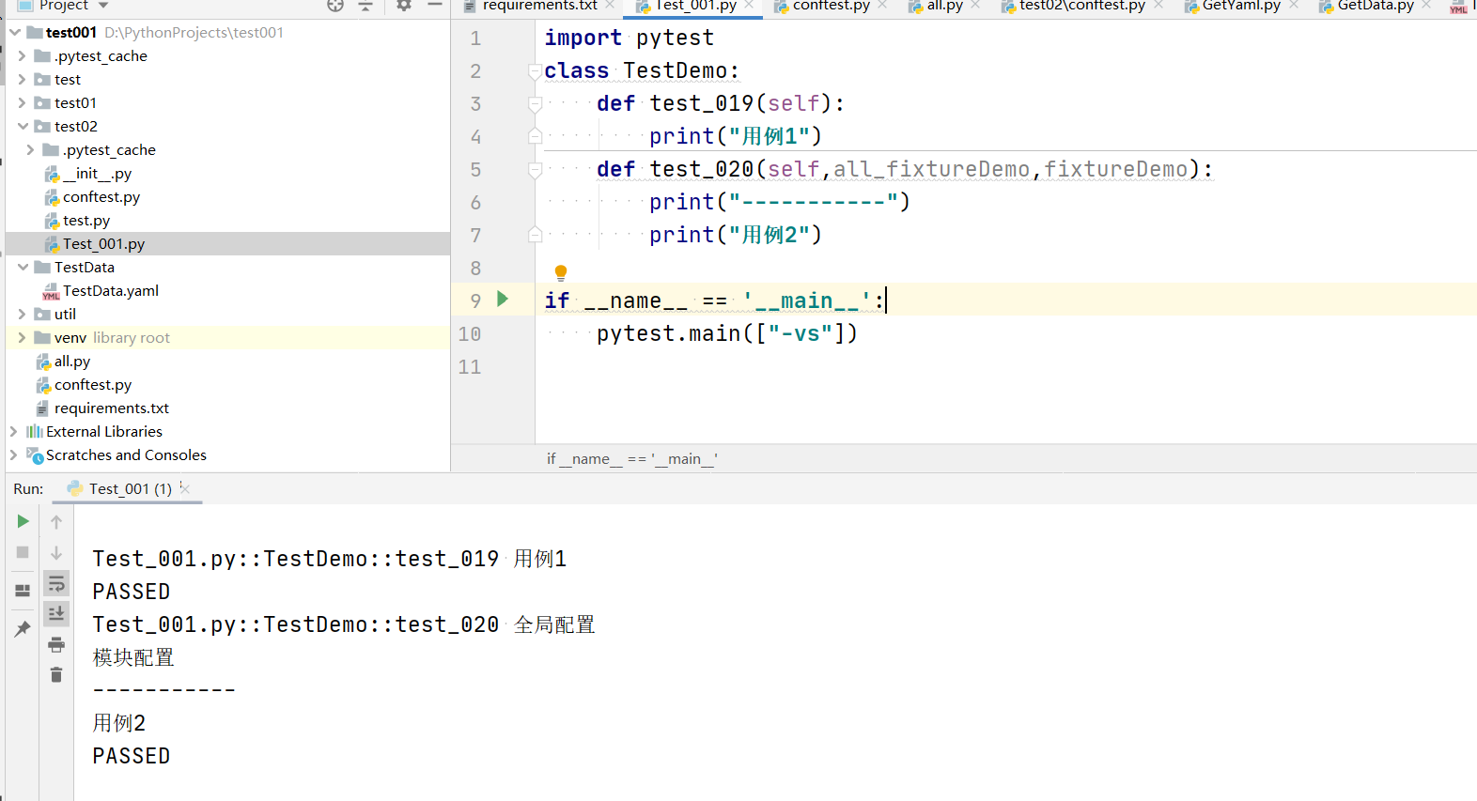
Task: Switch to the requirements.txt editor tab
Action: (x=539, y=6)
